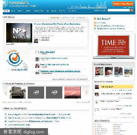
Task: Open the second item in the Now on NowPublic list
Action: [40, 118]
